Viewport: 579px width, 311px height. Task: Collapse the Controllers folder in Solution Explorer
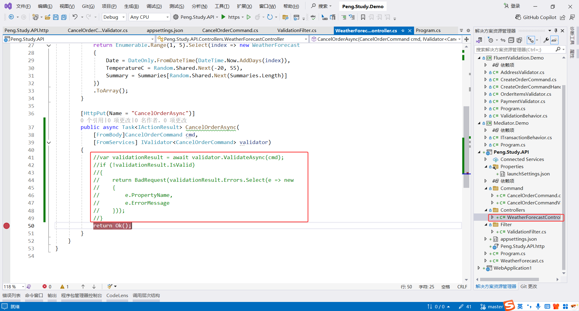(486, 210)
